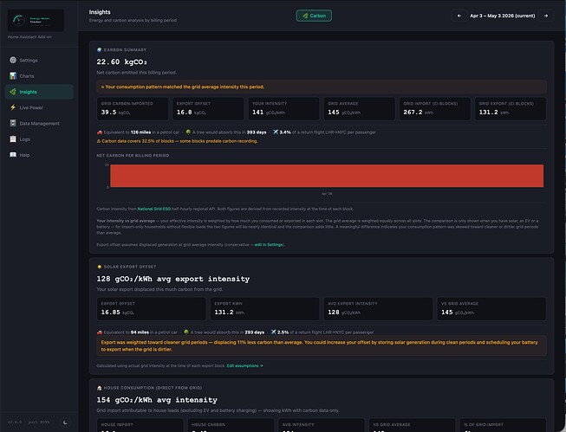Viewport: 566px width, 432px height.
Task: Open Settings from the sidebar gear icon
Action: pyautogui.click(x=13, y=60)
